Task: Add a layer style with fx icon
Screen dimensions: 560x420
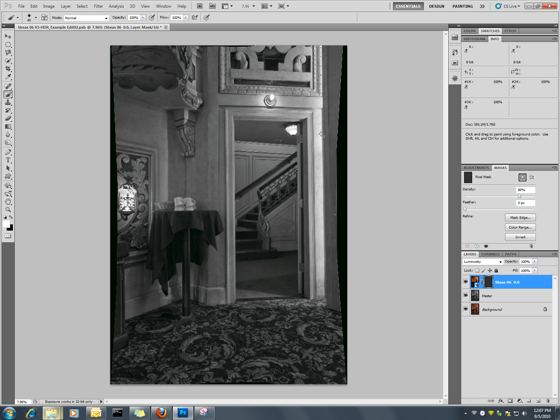Action: tap(500, 401)
